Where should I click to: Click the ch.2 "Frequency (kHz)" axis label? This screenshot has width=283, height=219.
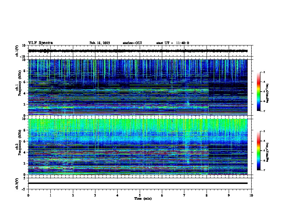[20, 142]
